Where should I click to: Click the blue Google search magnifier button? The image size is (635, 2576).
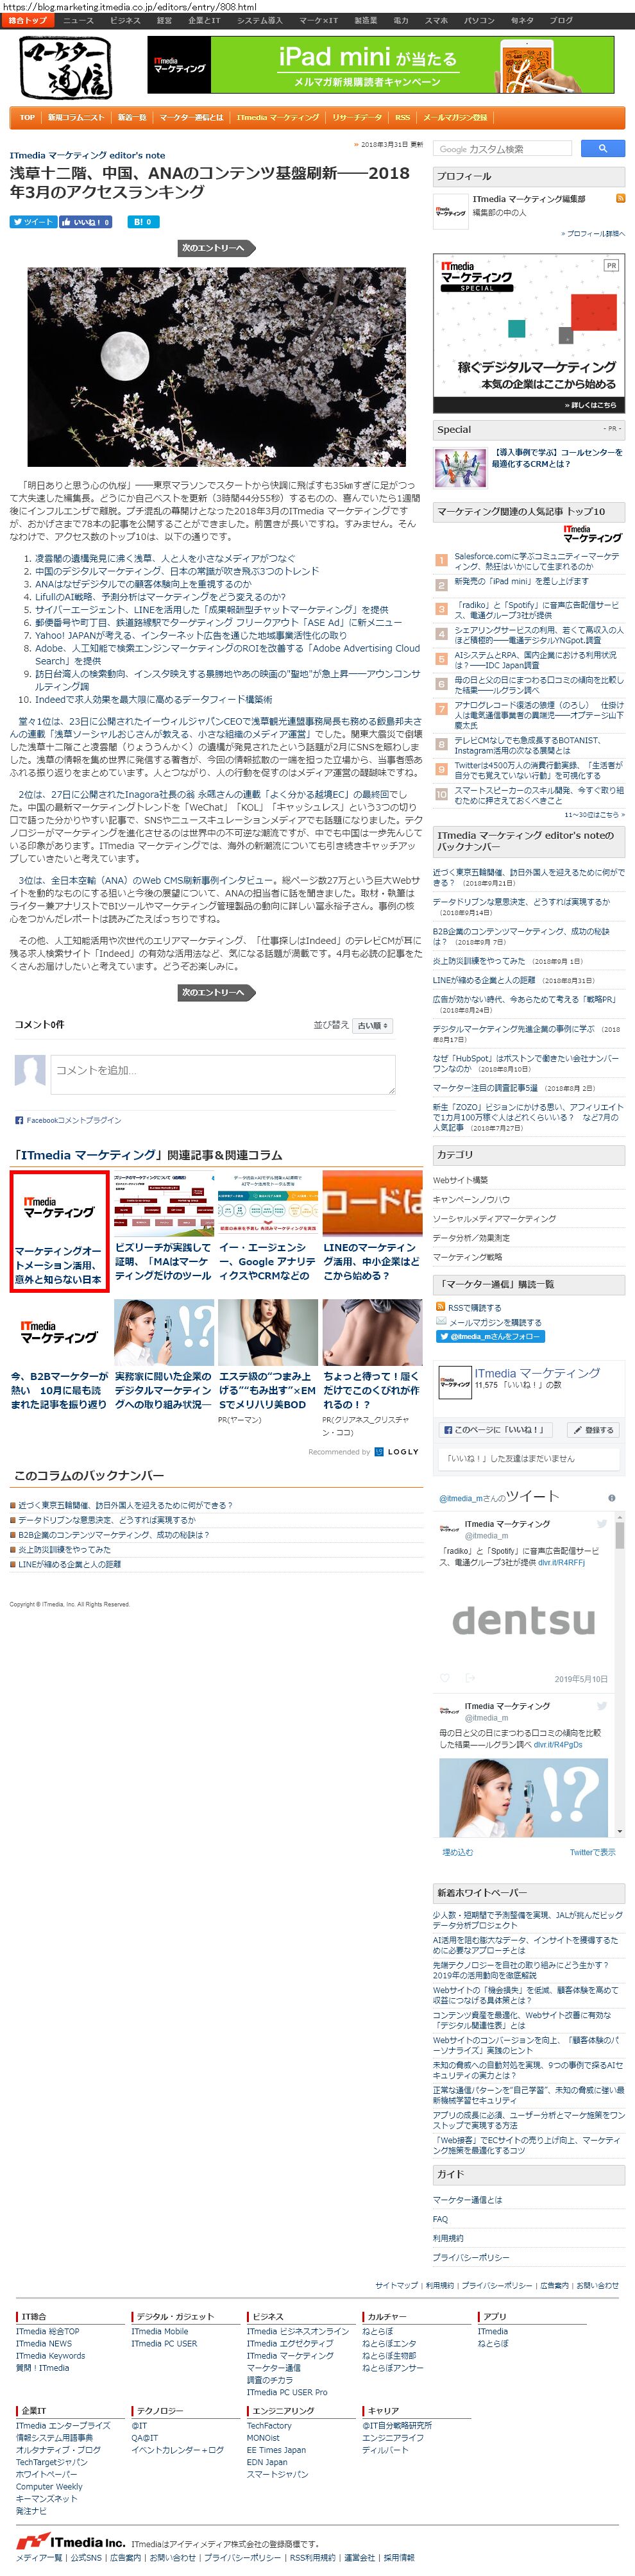pyautogui.click(x=602, y=148)
